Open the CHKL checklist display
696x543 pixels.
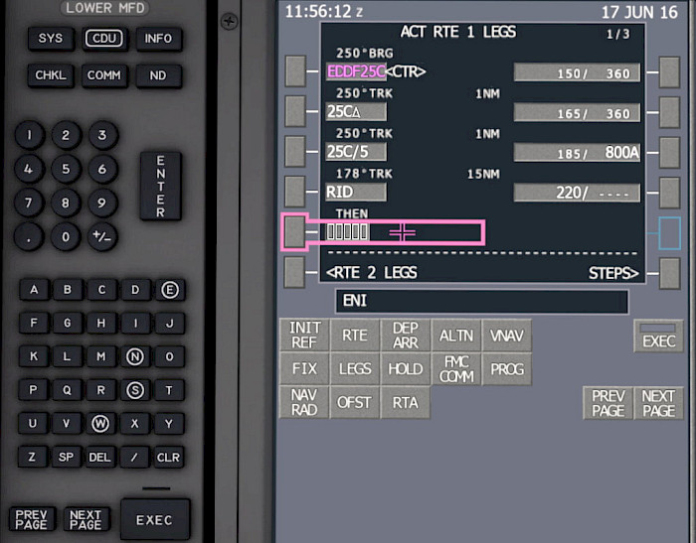pyautogui.click(x=50, y=75)
